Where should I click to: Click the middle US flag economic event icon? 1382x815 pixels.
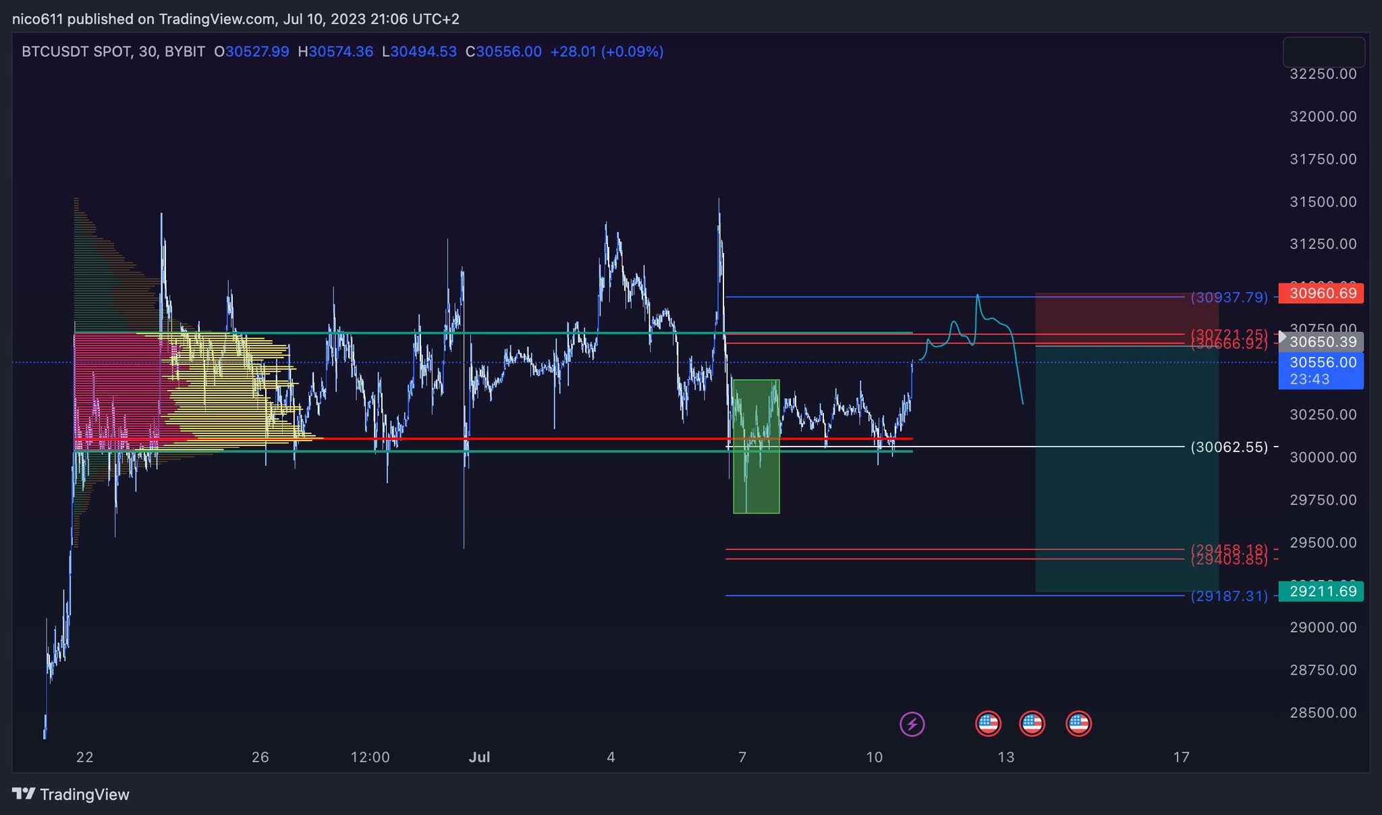(x=1031, y=724)
